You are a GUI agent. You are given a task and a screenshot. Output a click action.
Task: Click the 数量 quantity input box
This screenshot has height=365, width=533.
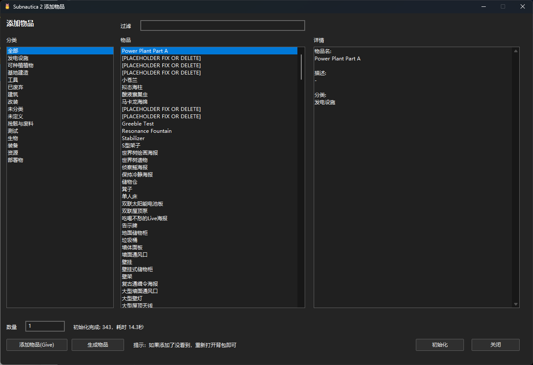(45, 326)
